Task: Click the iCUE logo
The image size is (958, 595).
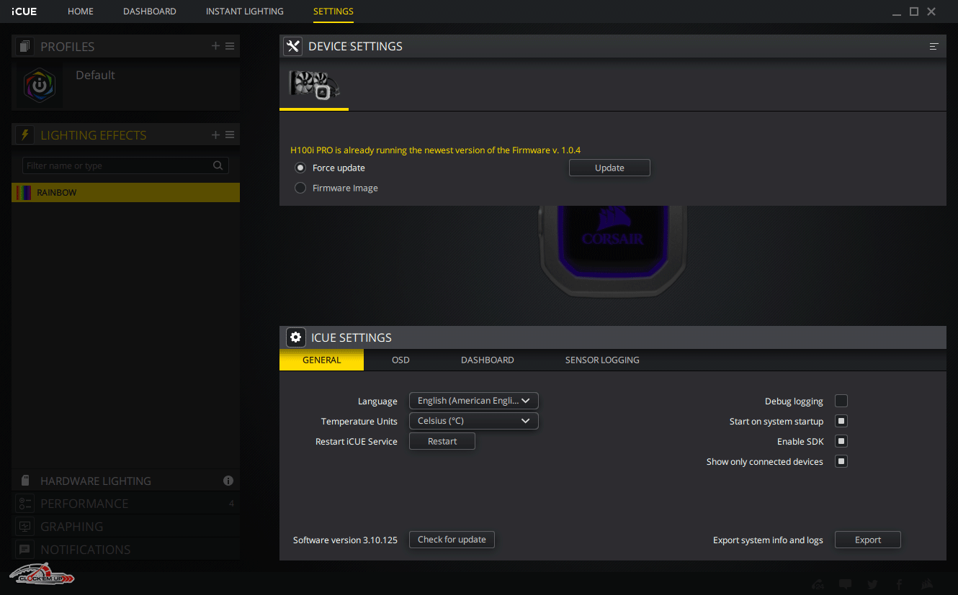Action: [x=24, y=12]
